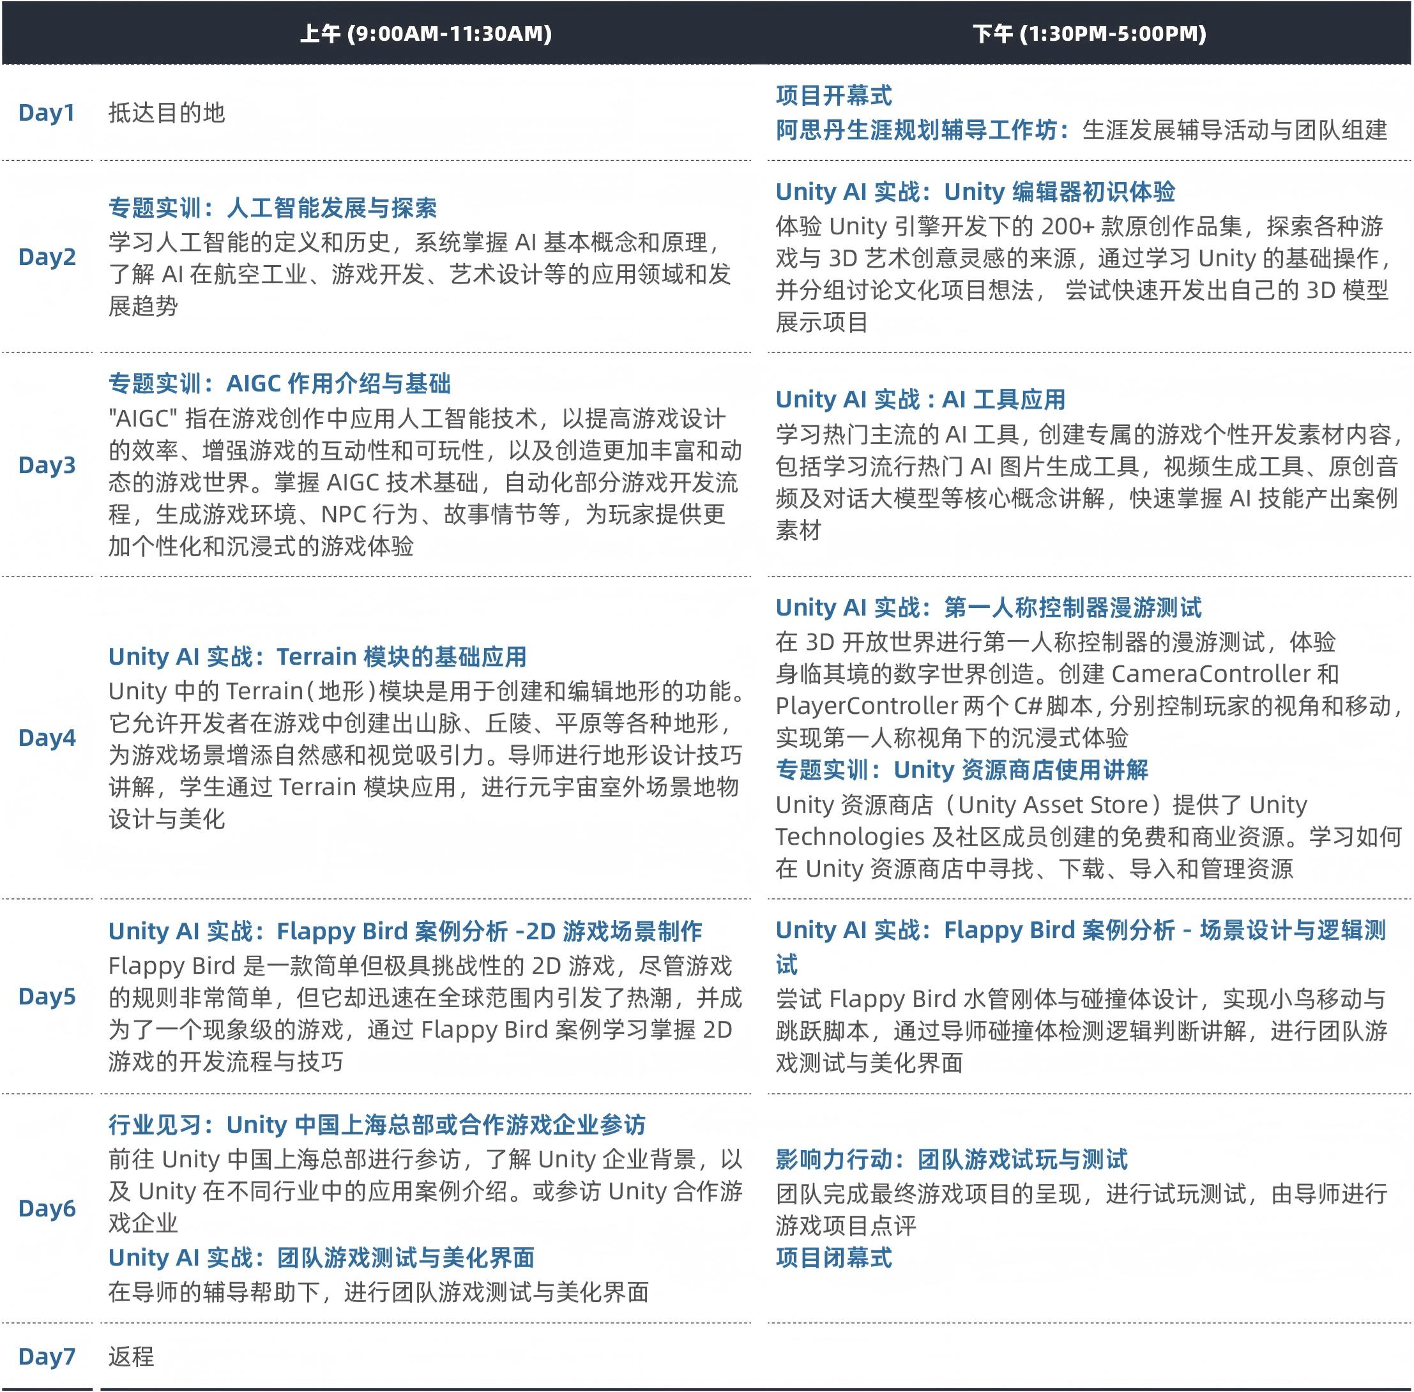Select the Day6 row label

point(47,1209)
